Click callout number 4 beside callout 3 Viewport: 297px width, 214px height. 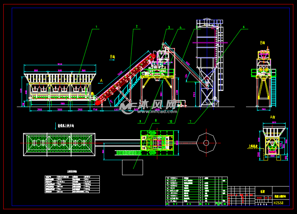click(x=180, y=27)
